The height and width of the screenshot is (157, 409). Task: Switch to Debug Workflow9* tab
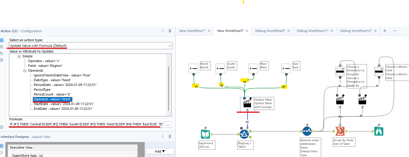click(x=270, y=31)
